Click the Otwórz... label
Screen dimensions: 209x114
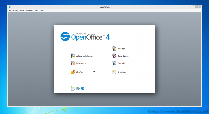coord(80,72)
